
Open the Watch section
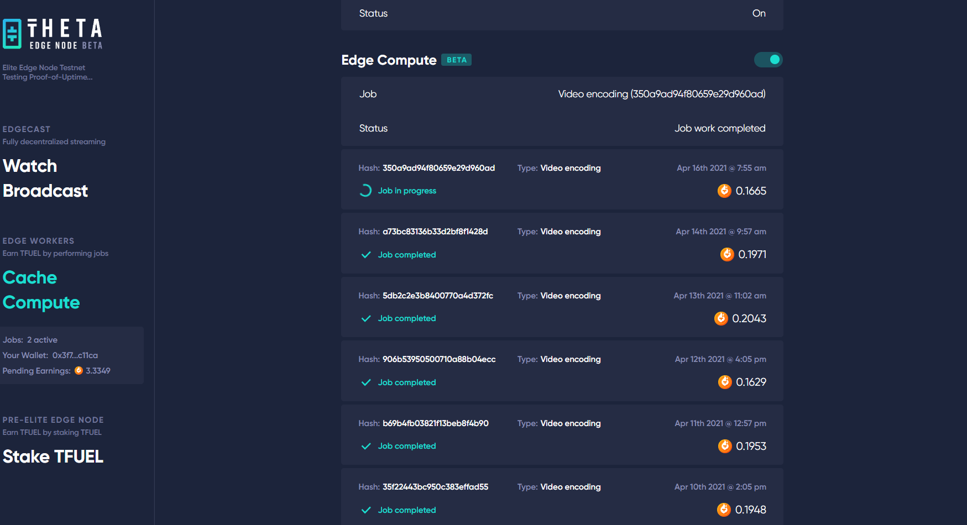(x=30, y=166)
